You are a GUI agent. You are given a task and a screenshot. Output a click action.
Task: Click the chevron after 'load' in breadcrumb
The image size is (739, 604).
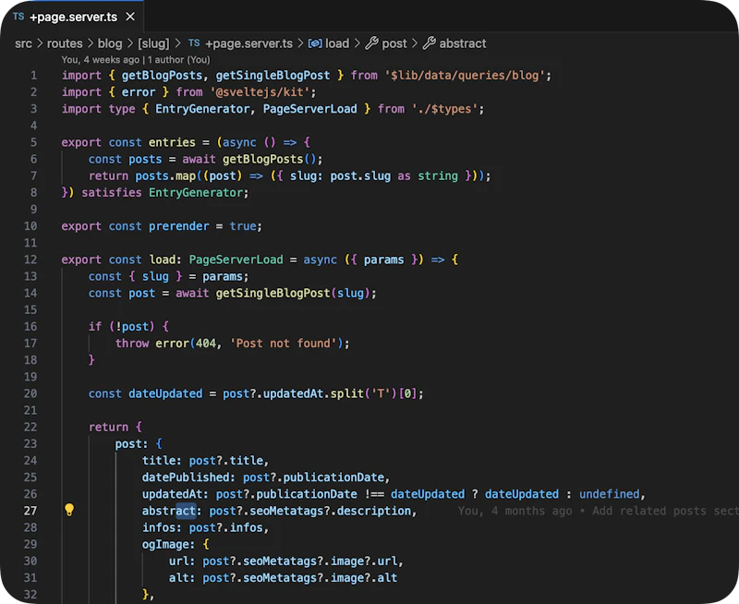357,43
